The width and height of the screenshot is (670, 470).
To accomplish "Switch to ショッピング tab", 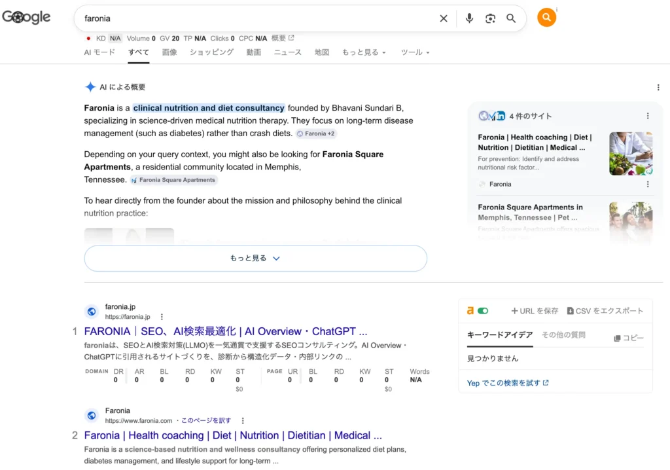I will (211, 52).
